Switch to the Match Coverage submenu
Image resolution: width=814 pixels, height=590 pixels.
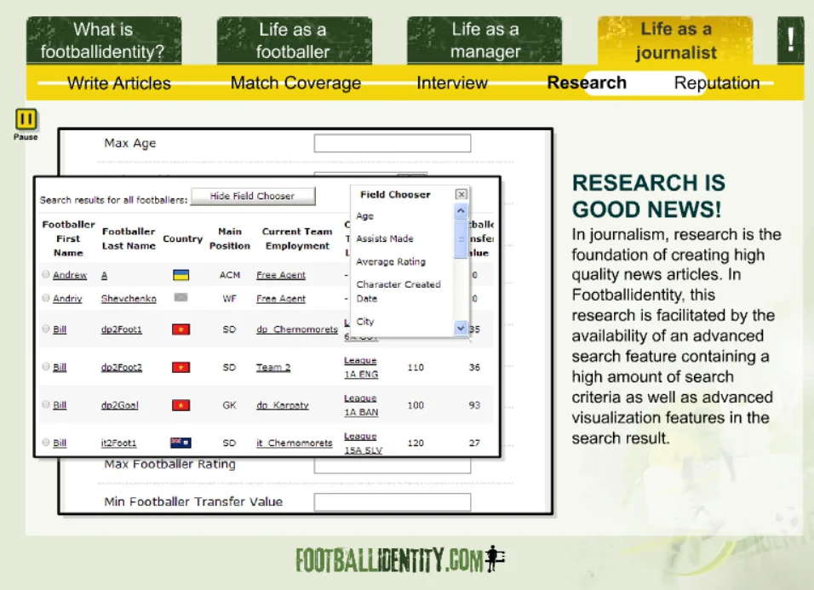295,83
